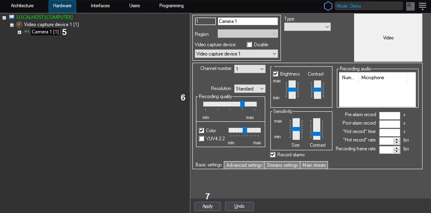Click the Video capture device 1 chip icon
The image size is (431, 213).
point(19,25)
